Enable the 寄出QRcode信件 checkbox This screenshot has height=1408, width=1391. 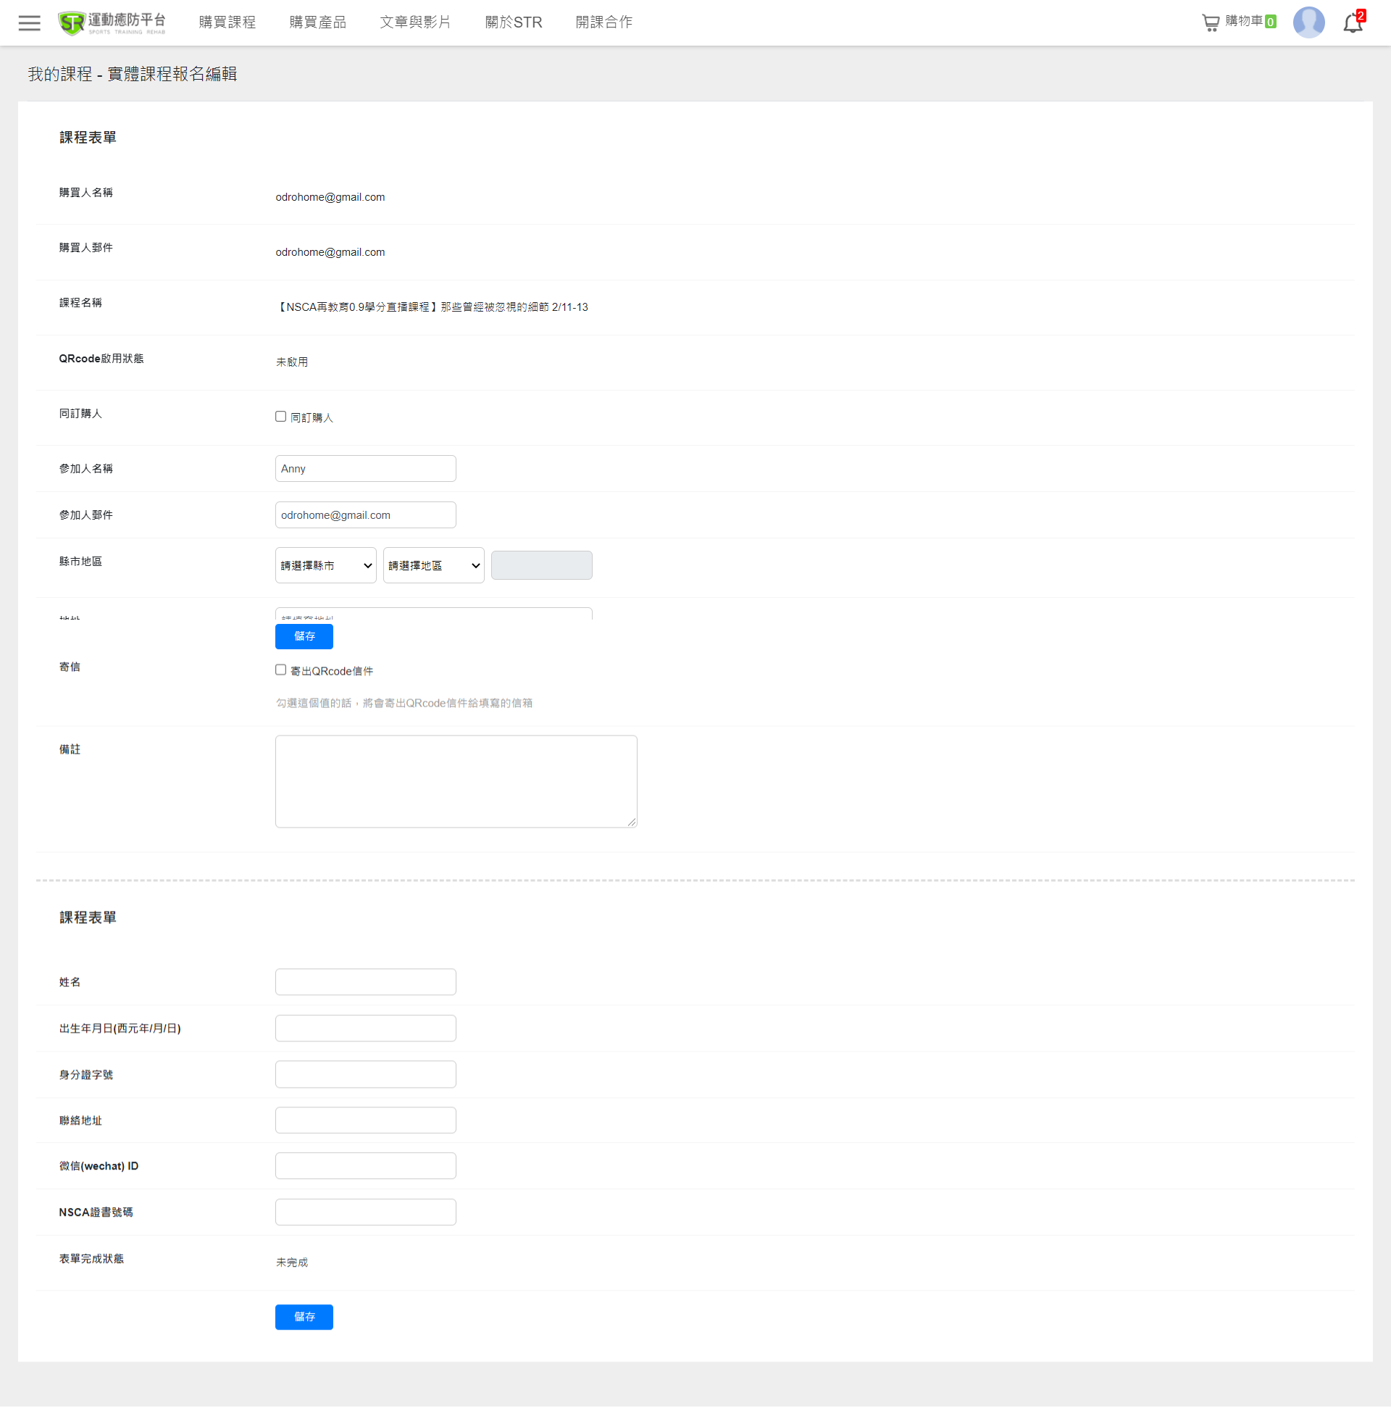(280, 670)
